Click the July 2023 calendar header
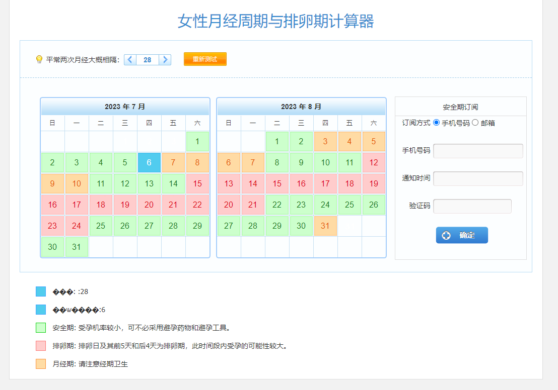The width and height of the screenshot is (558, 390). pyautogui.click(x=124, y=106)
